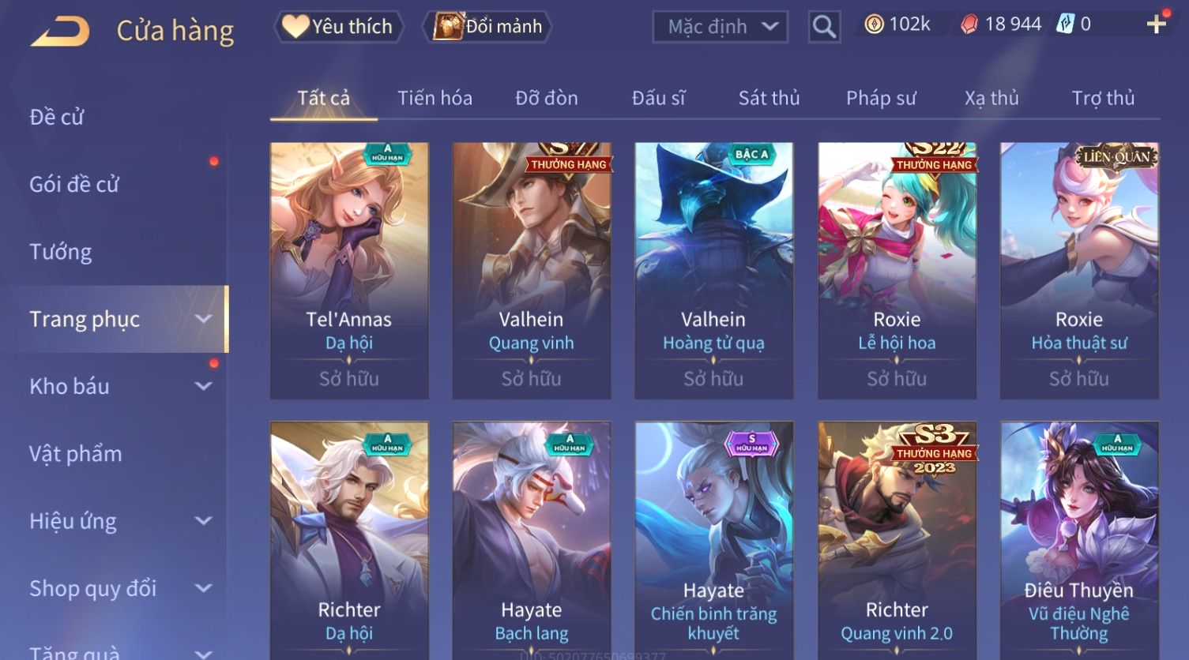Viewport: 1189px width, 660px height.
Task: Tap the plus icon to add currency
Action: [x=1157, y=25]
